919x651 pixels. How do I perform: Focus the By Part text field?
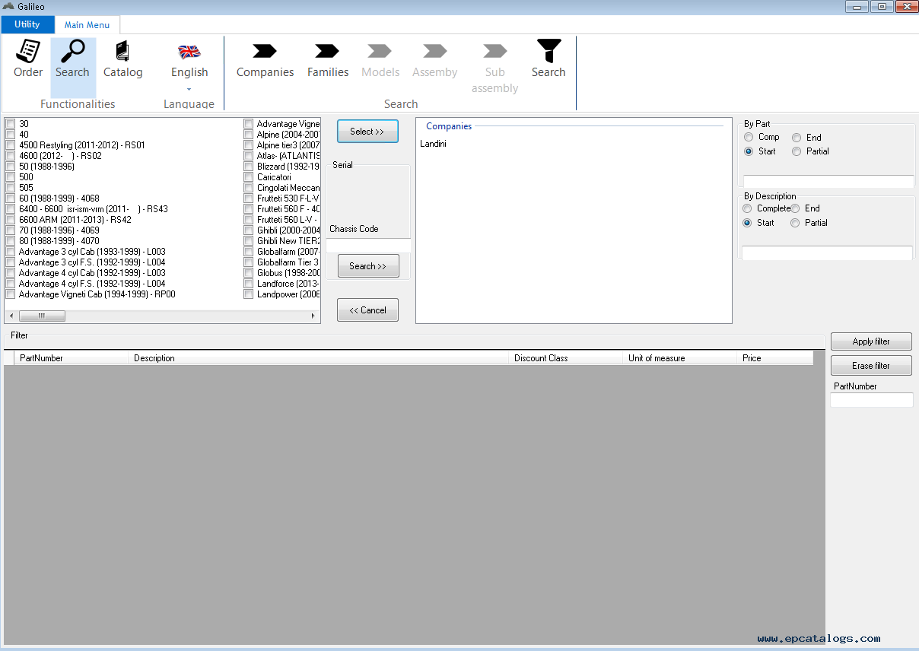click(828, 182)
